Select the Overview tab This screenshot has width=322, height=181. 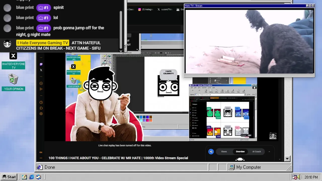coord(240,152)
